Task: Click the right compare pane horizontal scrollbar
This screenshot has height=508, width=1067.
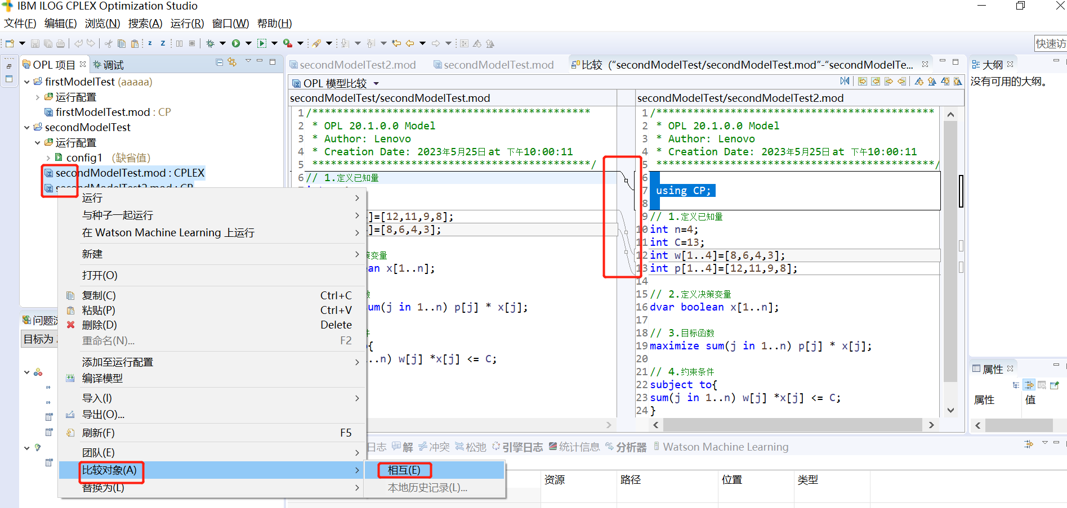Action: click(793, 425)
